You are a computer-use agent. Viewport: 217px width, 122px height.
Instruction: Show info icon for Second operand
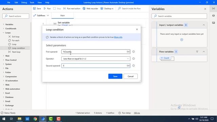coord(134,65)
